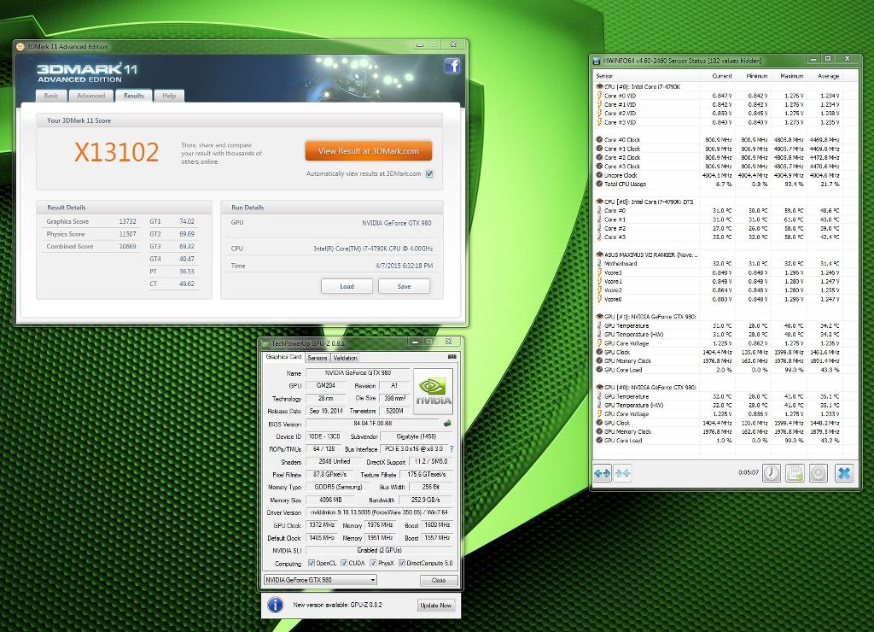Select the Total CPU Usage sensor row
The width and height of the screenshot is (874, 632).
pyautogui.click(x=719, y=184)
